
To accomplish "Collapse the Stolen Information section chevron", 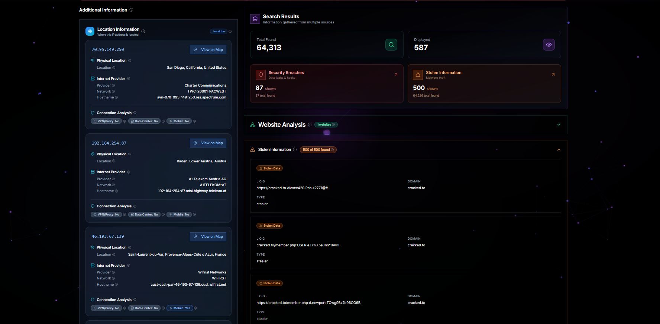I will coord(559,150).
